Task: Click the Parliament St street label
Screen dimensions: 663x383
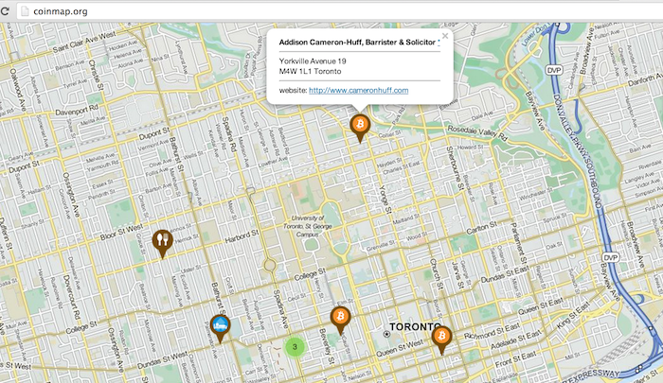Action: pyautogui.click(x=517, y=244)
